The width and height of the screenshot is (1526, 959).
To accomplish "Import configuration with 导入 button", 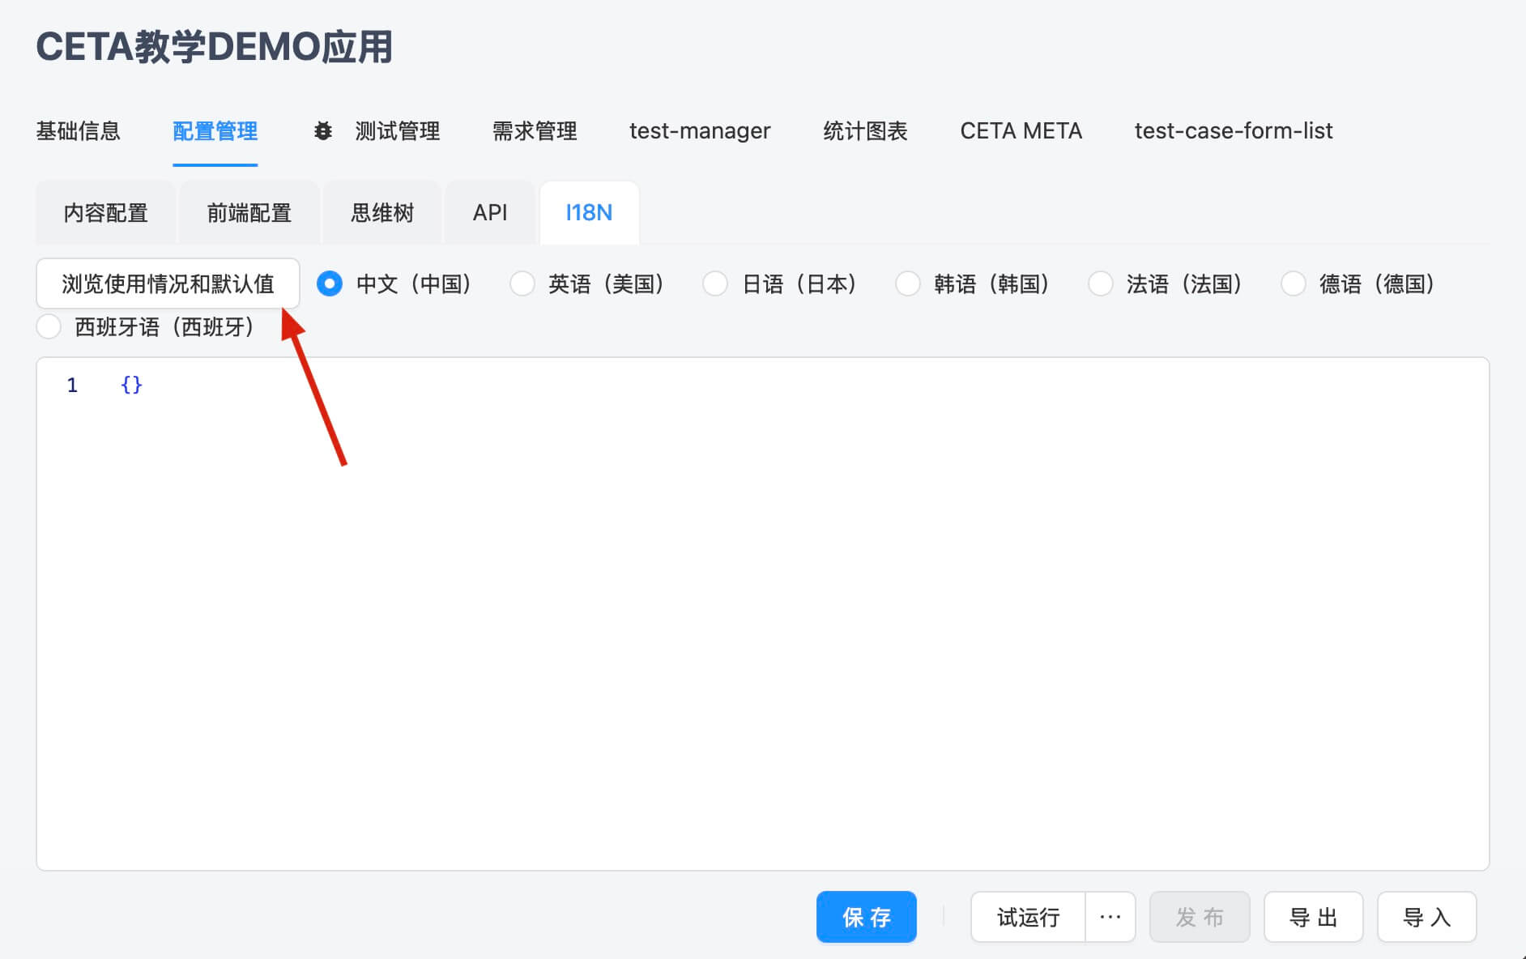I will pyautogui.click(x=1427, y=917).
